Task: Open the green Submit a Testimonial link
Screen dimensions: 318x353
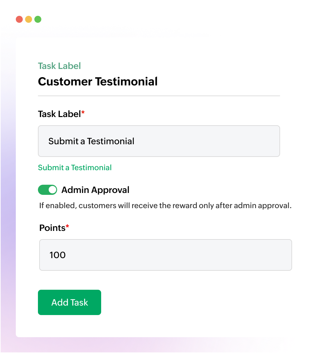Action: (x=75, y=167)
